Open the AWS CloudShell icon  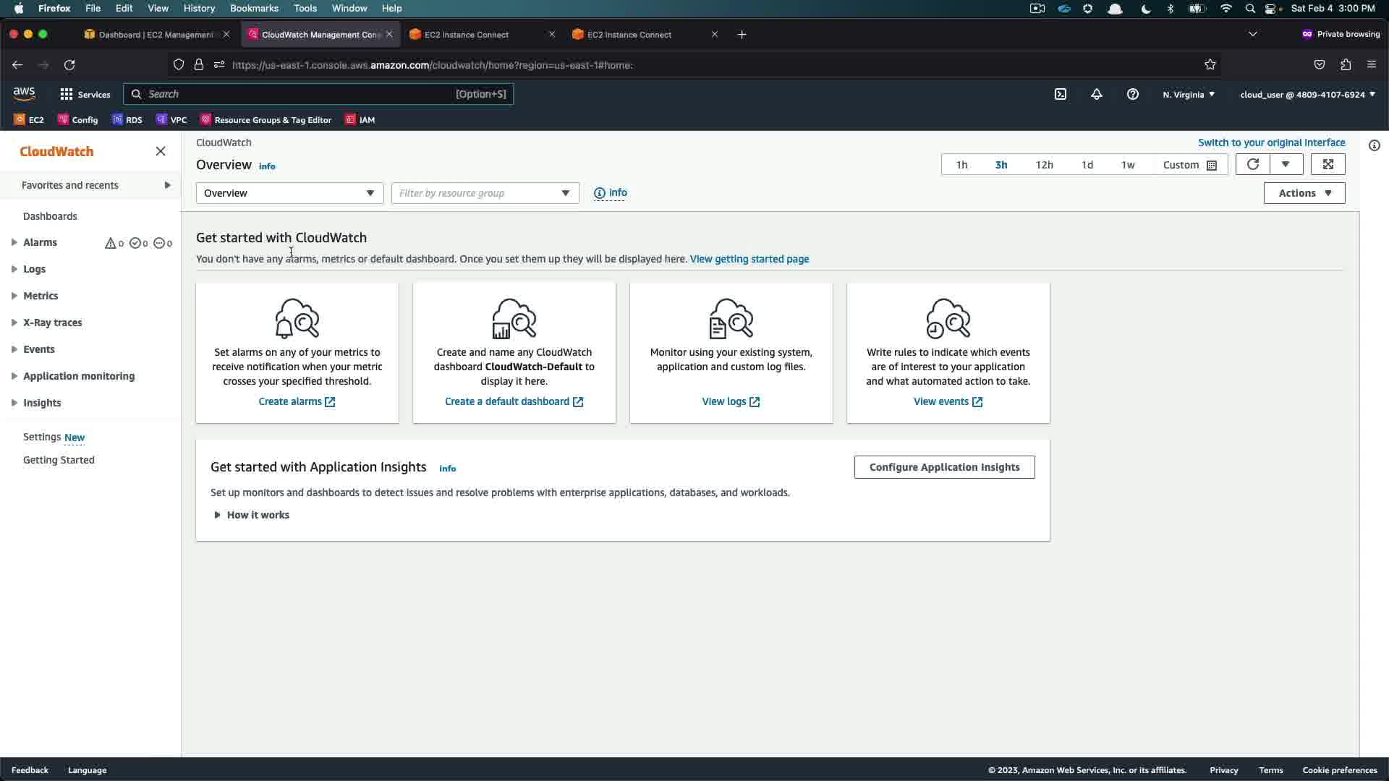click(x=1061, y=94)
